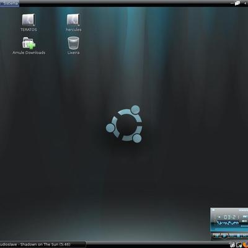Open the Lixeira trash bin
The height and width of the screenshot is (248, 248).
click(73, 46)
